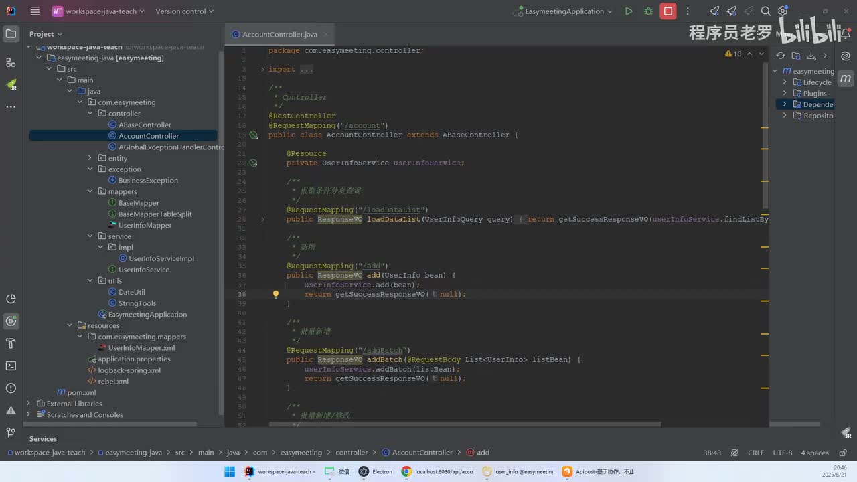This screenshot has height=482, width=857.
Task: Expand the folded import block on line 3
Action: (x=262, y=69)
